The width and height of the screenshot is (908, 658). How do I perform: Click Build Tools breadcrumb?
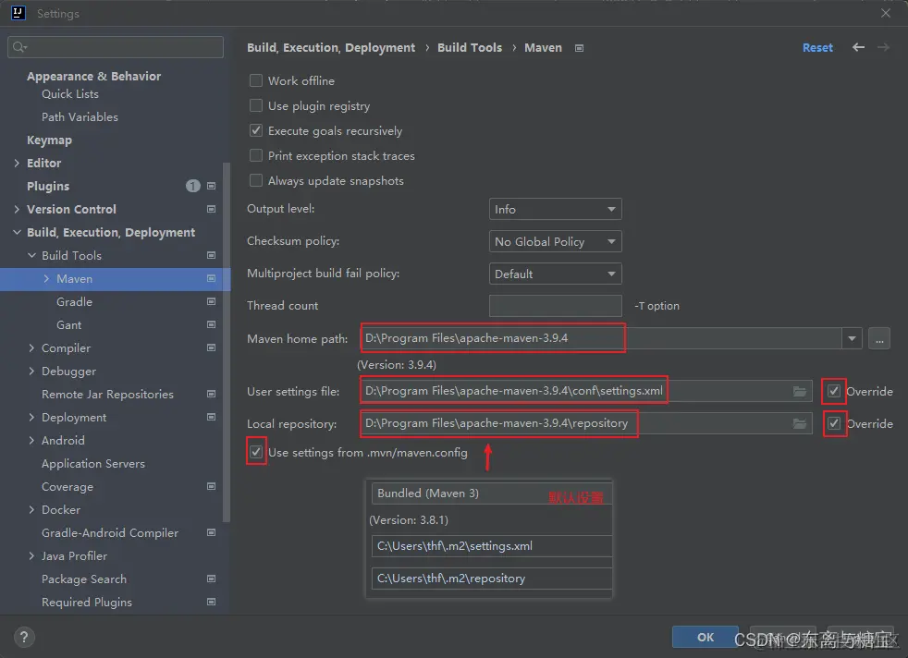pos(470,47)
